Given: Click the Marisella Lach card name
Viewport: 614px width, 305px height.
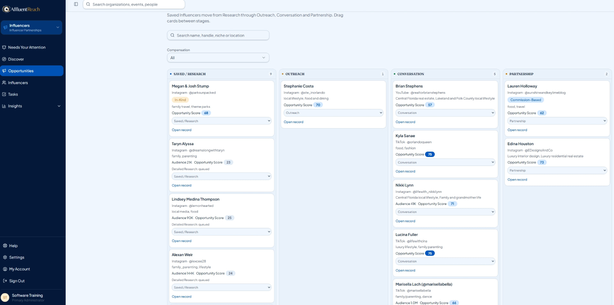Looking at the screenshot, I should pyautogui.click(x=424, y=284).
